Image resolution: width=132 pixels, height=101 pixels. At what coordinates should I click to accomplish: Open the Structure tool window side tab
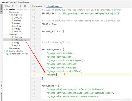(x=1, y=85)
